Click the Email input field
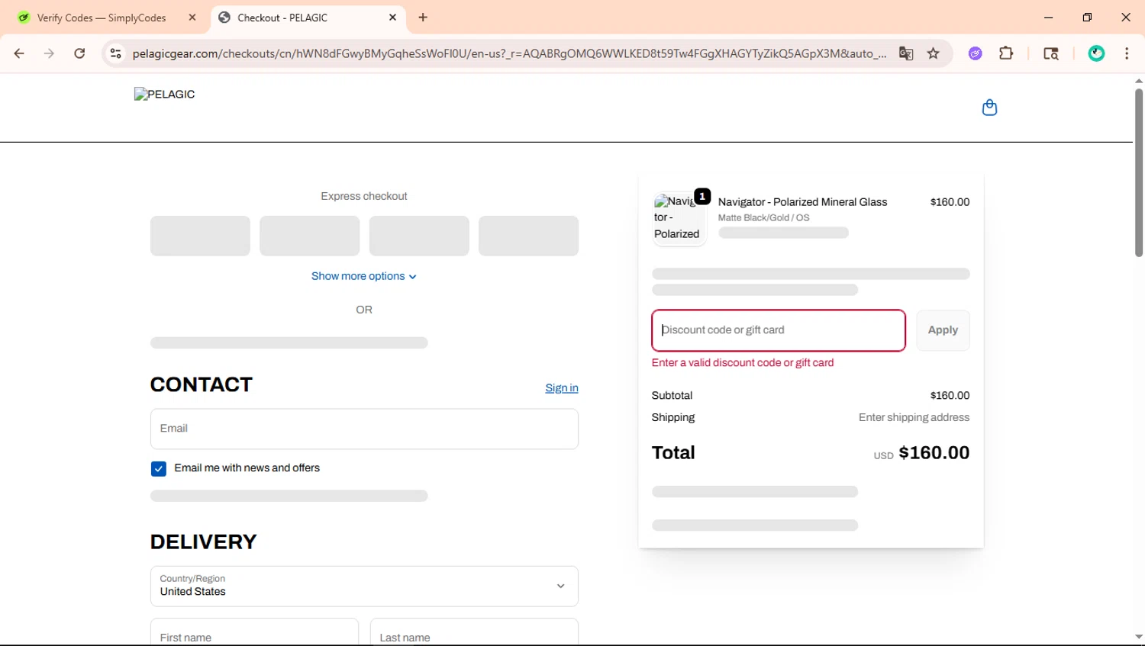 tap(364, 429)
